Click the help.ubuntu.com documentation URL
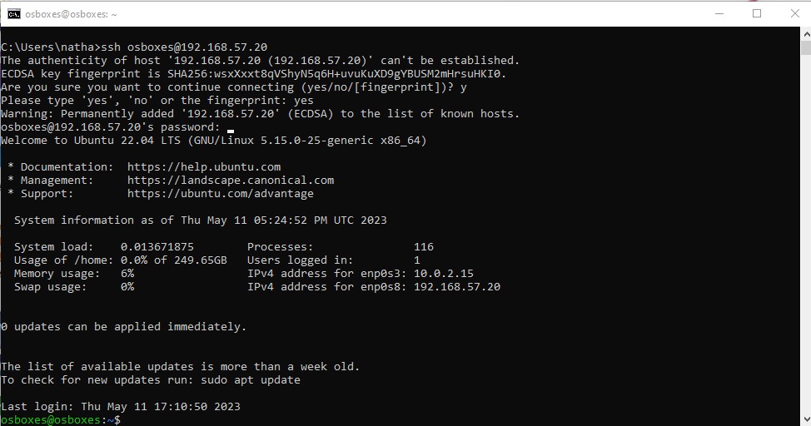The width and height of the screenshot is (811, 426). 204,167
